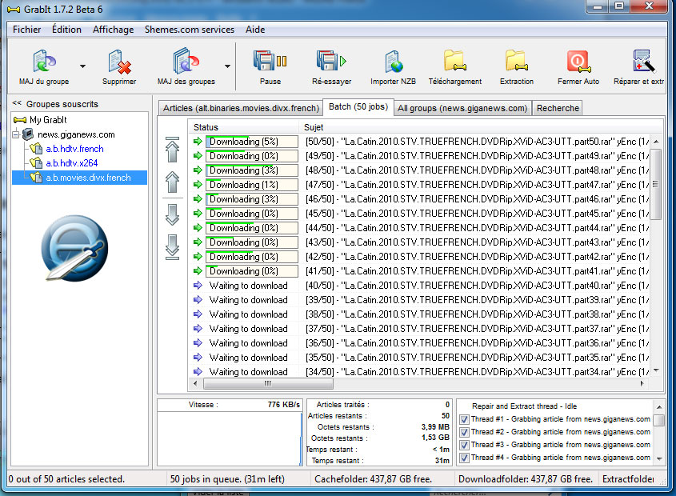Collapse Groupes souscrits panel with << arrows

pos(17,103)
